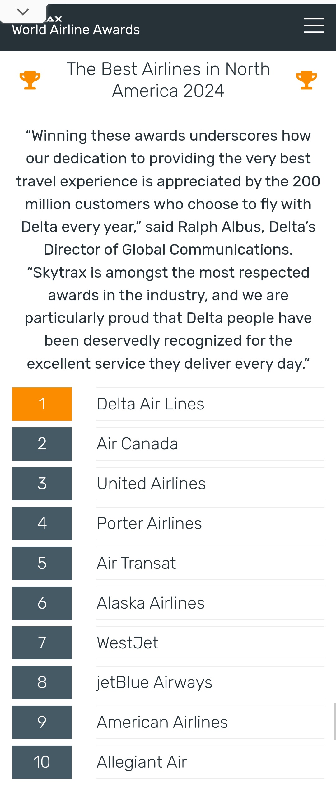The width and height of the screenshot is (336, 800).
Task: Click the left orange trophy icon
Action: pos(30,80)
